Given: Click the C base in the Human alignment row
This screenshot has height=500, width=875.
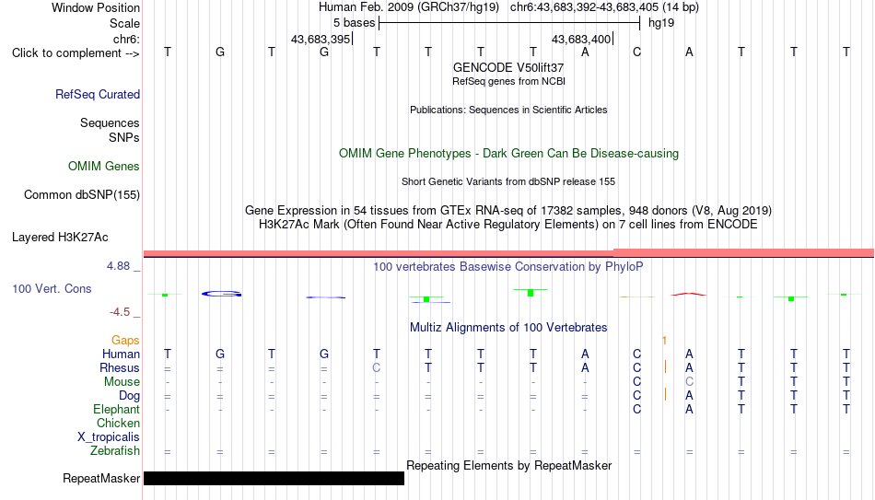Looking at the screenshot, I should click(636, 355).
